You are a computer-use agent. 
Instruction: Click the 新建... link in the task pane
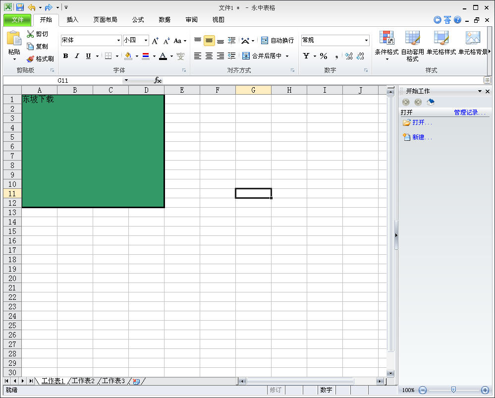[x=422, y=137]
